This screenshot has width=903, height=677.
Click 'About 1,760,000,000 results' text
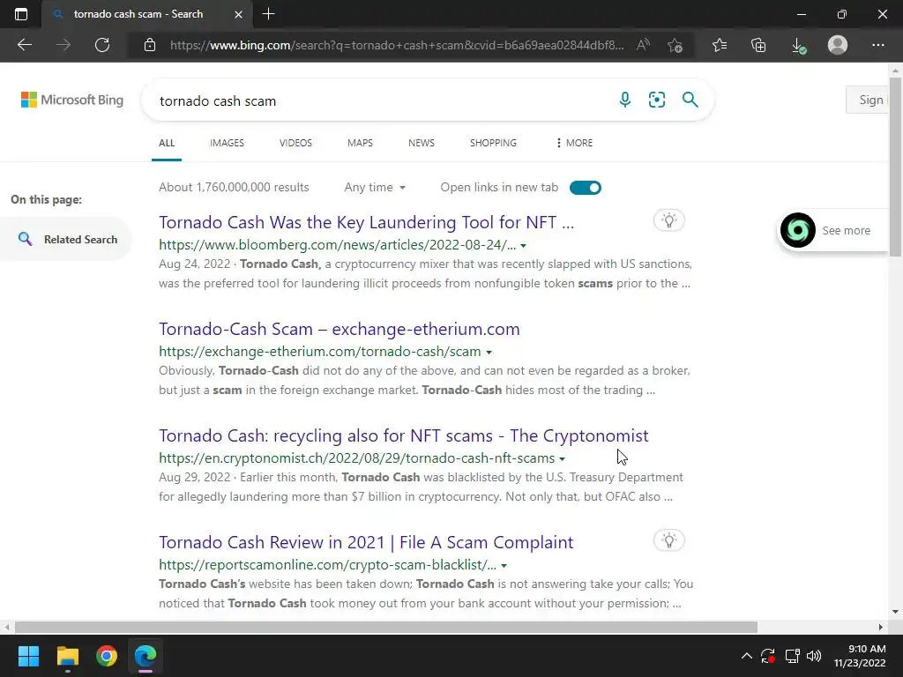(x=234, y=187)
